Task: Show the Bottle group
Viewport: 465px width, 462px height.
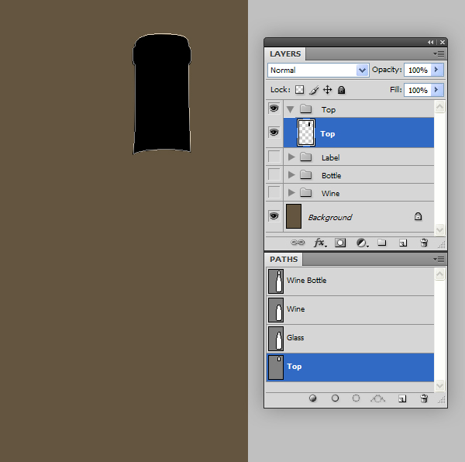Action: click(x=274, y=174)
